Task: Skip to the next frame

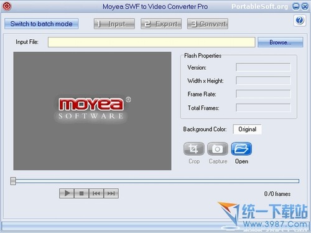Action: [x=111, y=193]
